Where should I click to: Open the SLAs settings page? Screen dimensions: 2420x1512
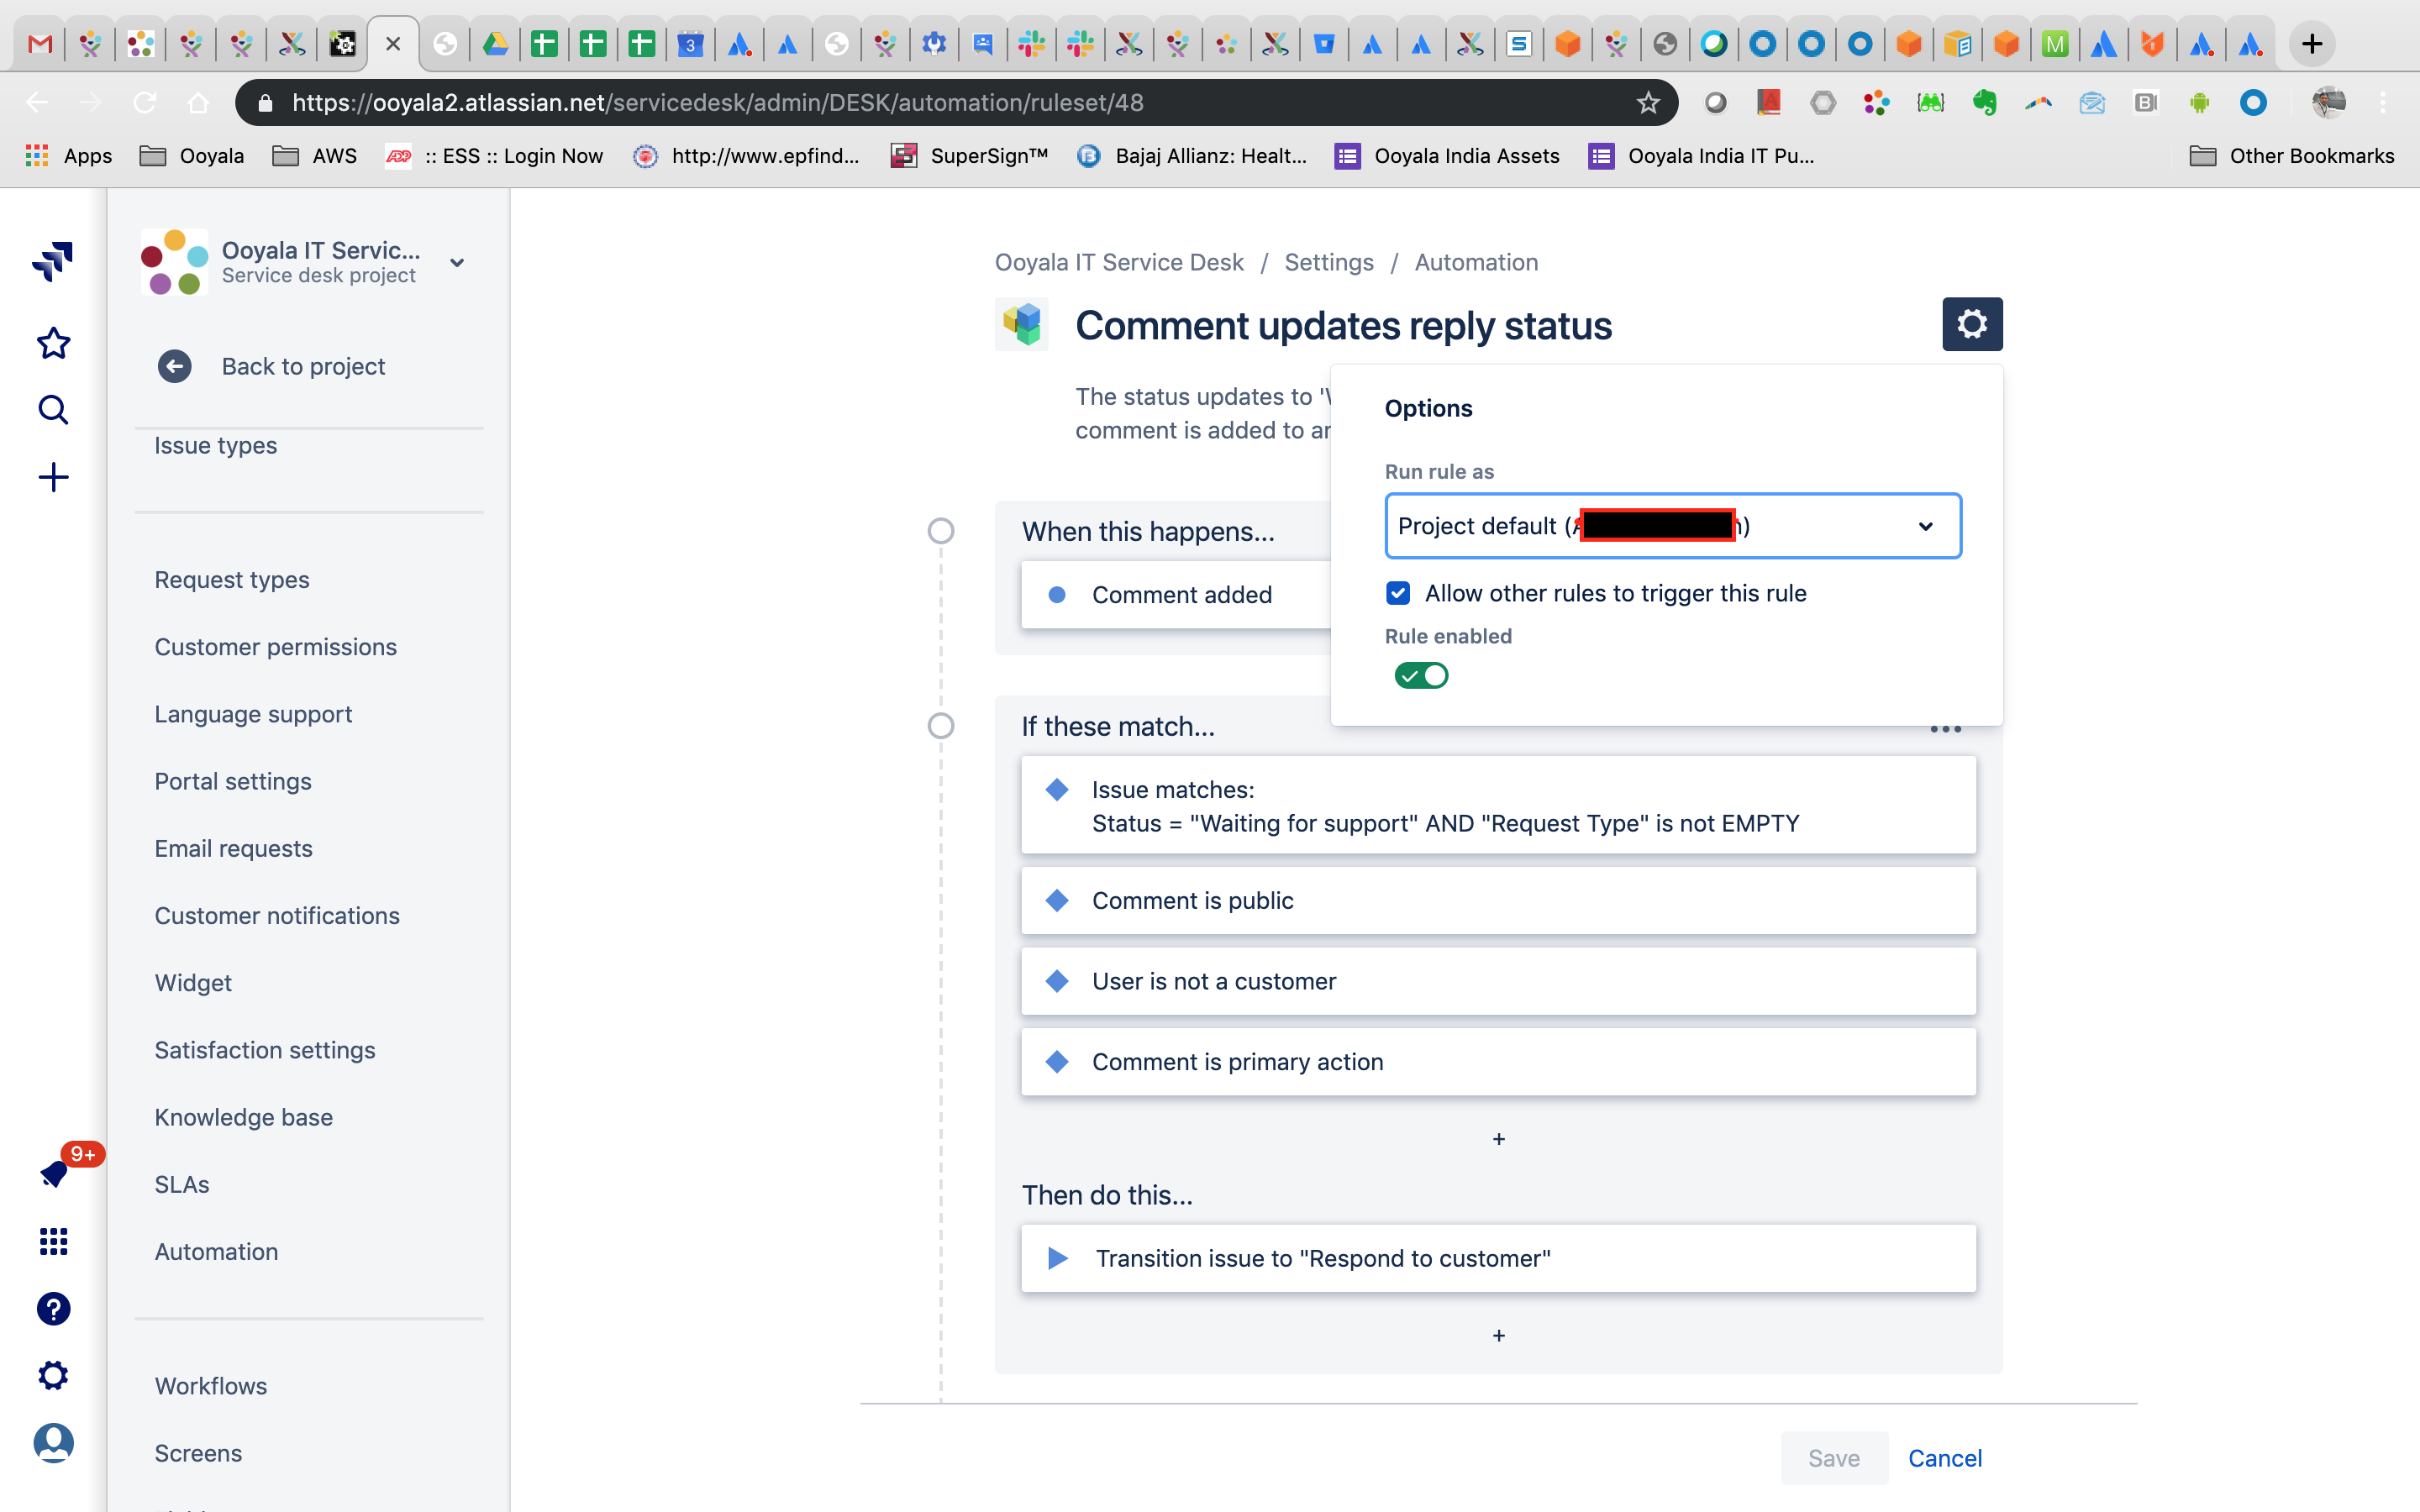182,1184
